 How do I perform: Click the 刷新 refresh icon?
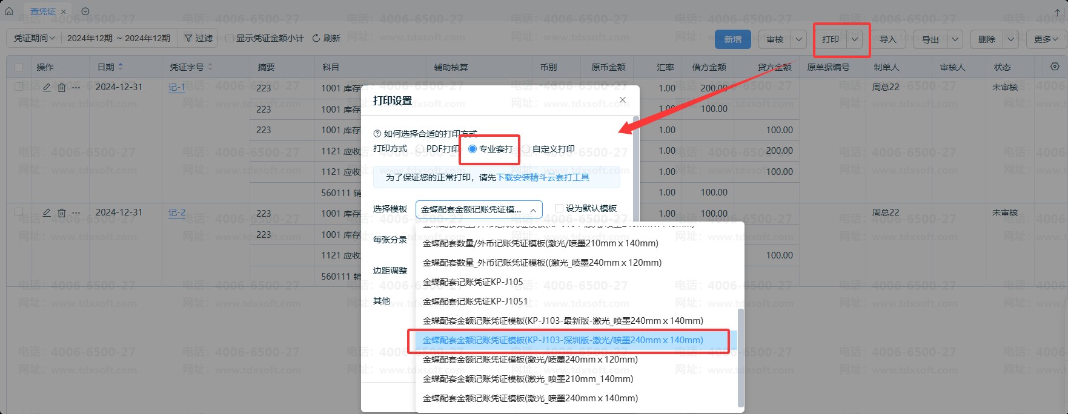[x=316, y=38]
